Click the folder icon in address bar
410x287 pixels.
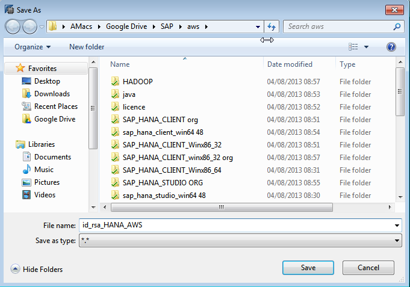[x=53, y=26]
